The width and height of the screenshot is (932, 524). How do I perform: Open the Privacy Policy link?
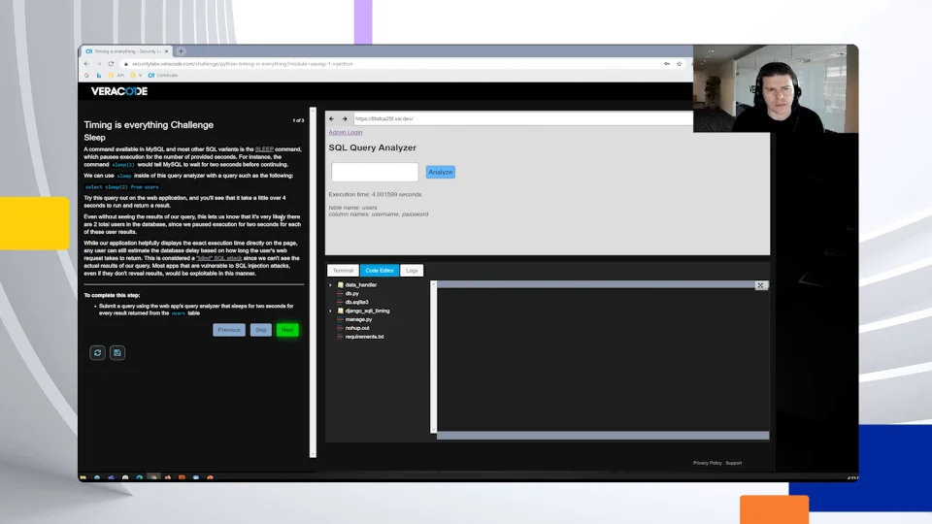[x=708, y=463]
